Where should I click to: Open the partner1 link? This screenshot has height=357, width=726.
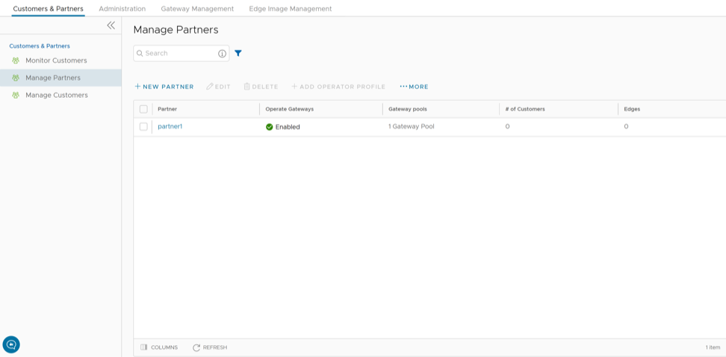pyautogui.click(x=170, y=127)
